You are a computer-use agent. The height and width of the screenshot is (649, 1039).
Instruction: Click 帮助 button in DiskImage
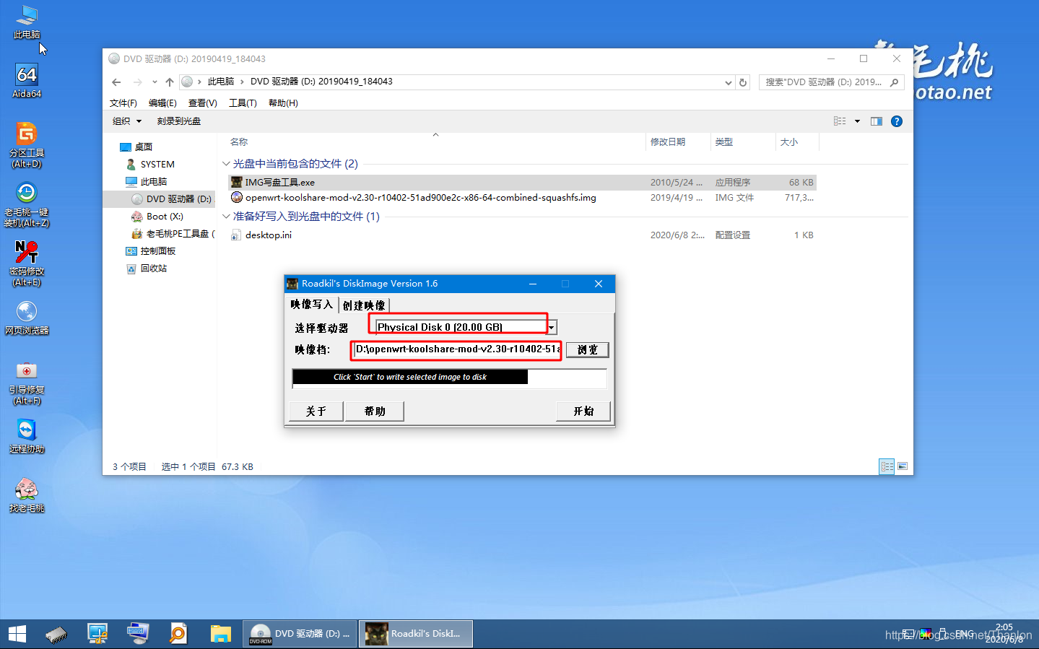pos(375,411)
